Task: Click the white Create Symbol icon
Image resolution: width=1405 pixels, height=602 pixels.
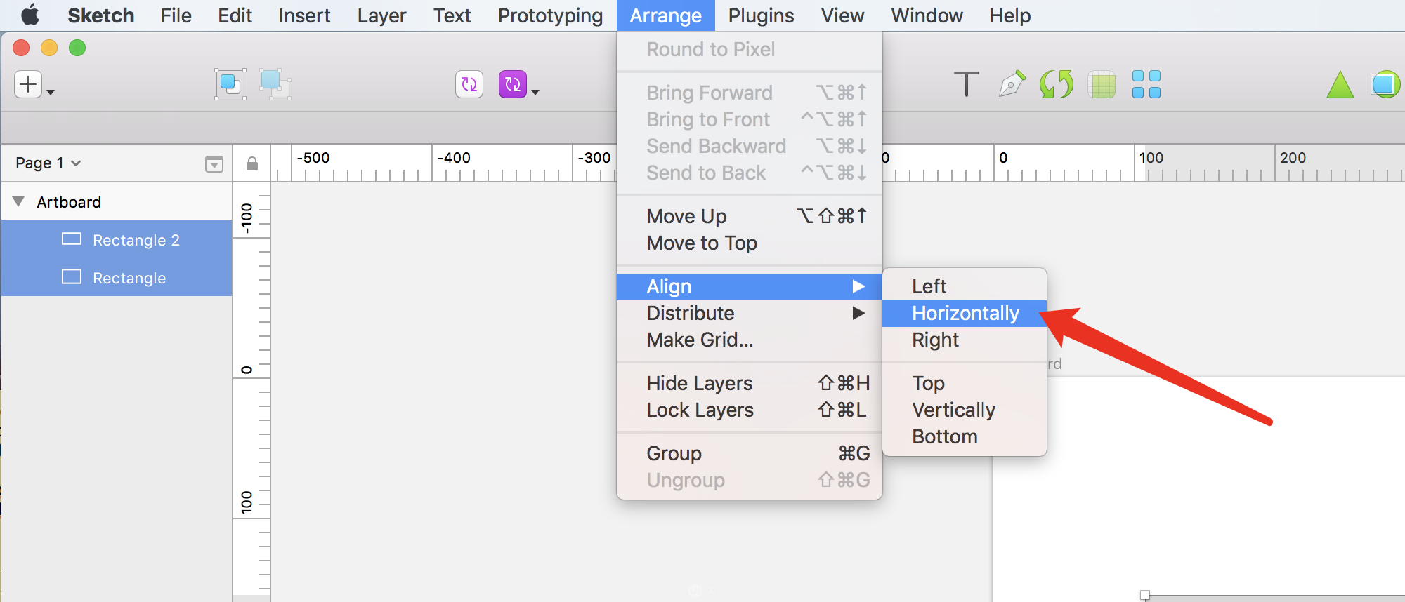Action: tap(469, 84)
